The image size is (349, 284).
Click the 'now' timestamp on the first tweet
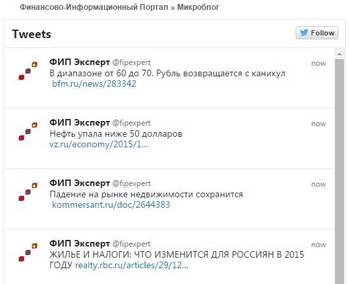coord(319,64)
